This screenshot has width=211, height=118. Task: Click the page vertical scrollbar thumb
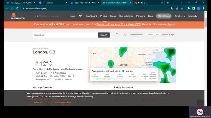(x=206, y=23)
